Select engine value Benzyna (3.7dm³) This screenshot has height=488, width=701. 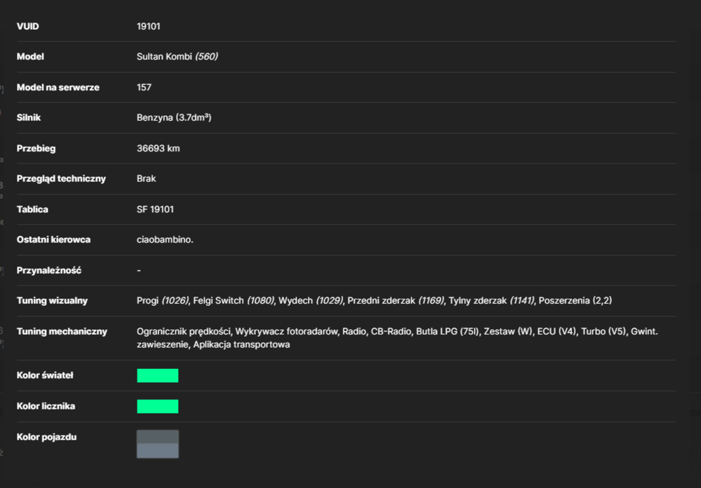[174, 118]
